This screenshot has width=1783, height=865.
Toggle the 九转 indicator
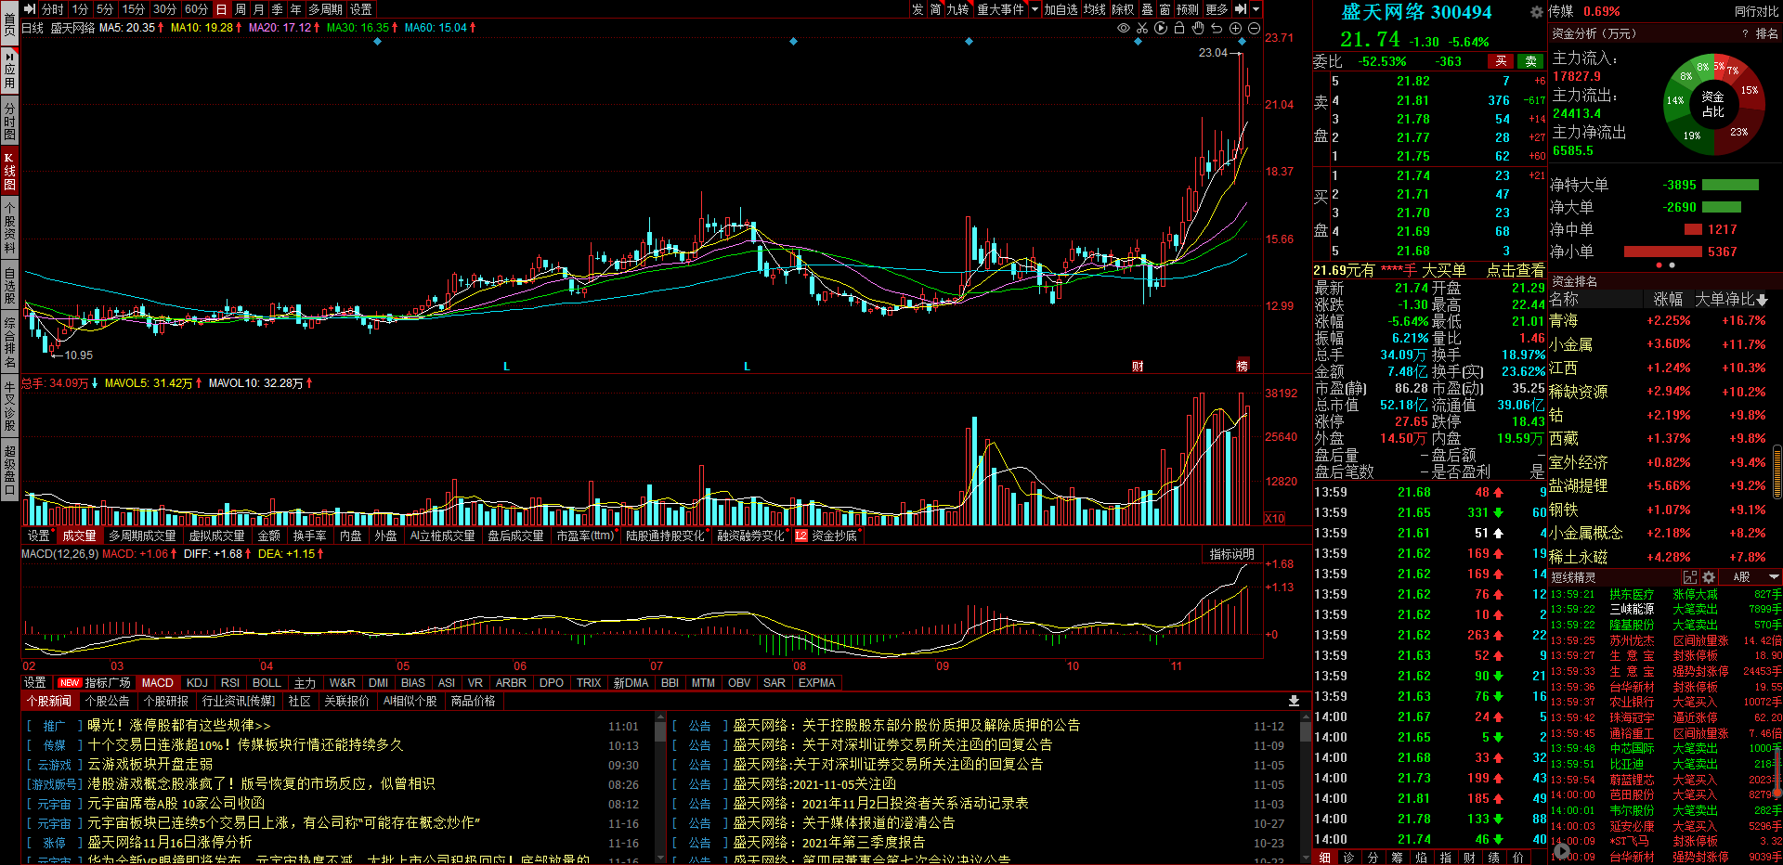click(957, 9)
